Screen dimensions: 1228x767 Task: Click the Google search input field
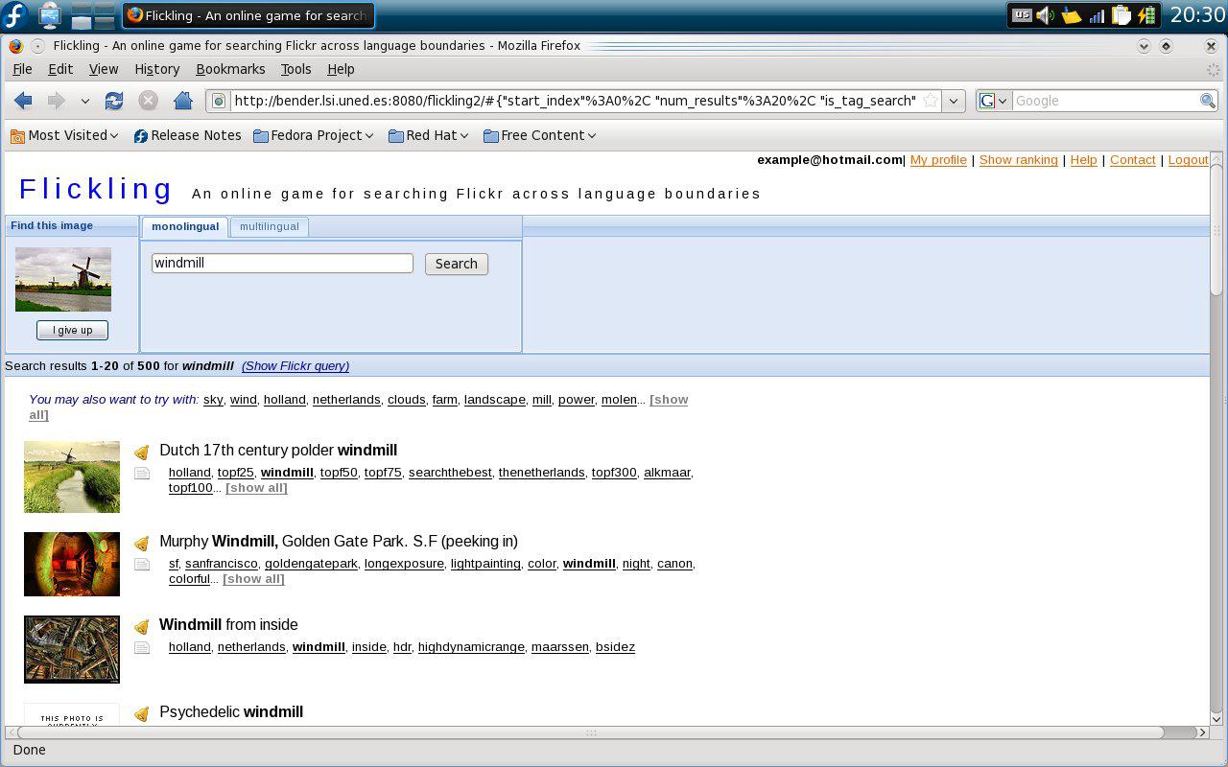pyautogui.click(x=1105, y=101)
